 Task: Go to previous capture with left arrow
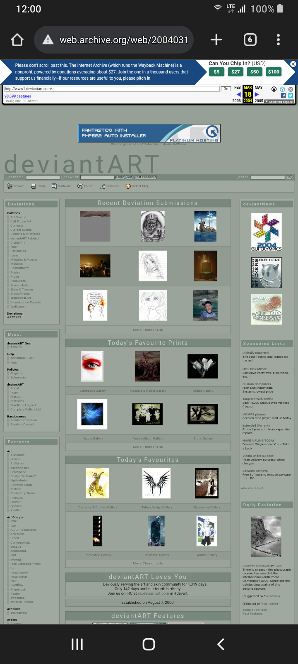click(x=238, y=95)
